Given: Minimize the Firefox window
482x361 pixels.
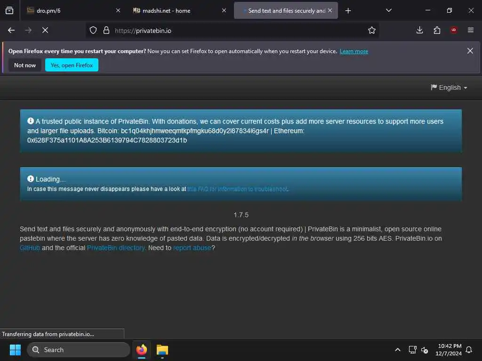Looking at the screenshot, I should pos(428,10).
